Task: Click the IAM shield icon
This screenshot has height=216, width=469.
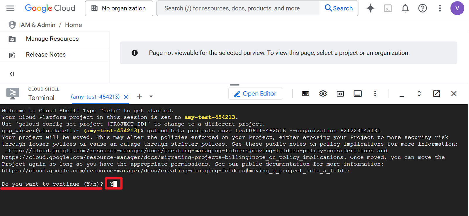Action: [12, 25]
